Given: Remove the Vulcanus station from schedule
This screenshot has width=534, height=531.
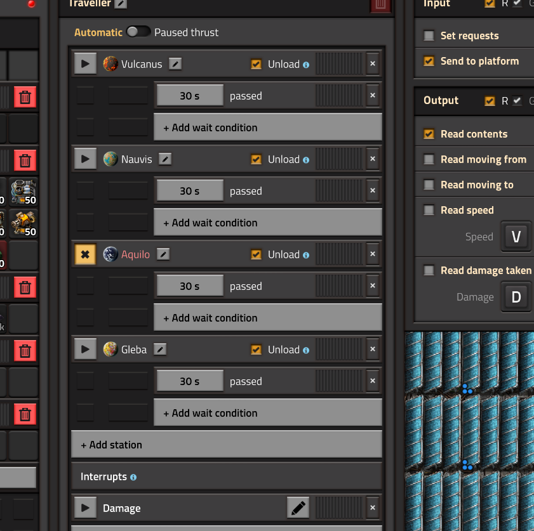Looking at the screenshot, I should point(373,63).
